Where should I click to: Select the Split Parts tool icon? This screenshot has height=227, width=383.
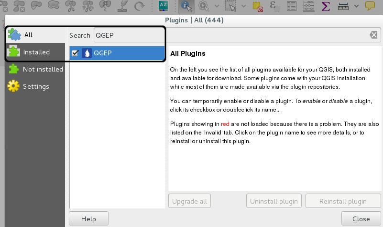88,6
